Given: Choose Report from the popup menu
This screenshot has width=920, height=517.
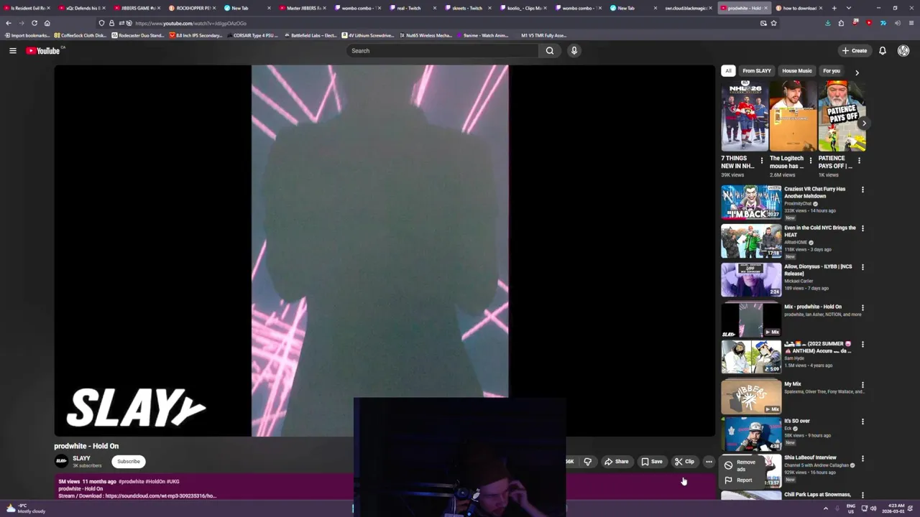Looking at the screenshot, I should pyautogui.click(x=740, y=480).
